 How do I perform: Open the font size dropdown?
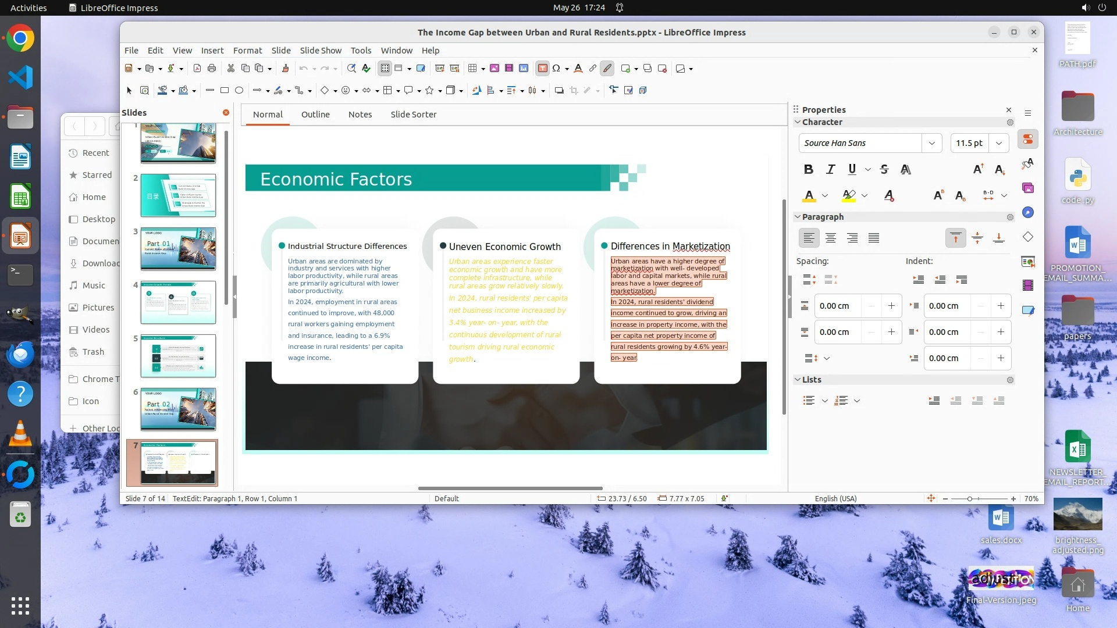tap(998, 143)
